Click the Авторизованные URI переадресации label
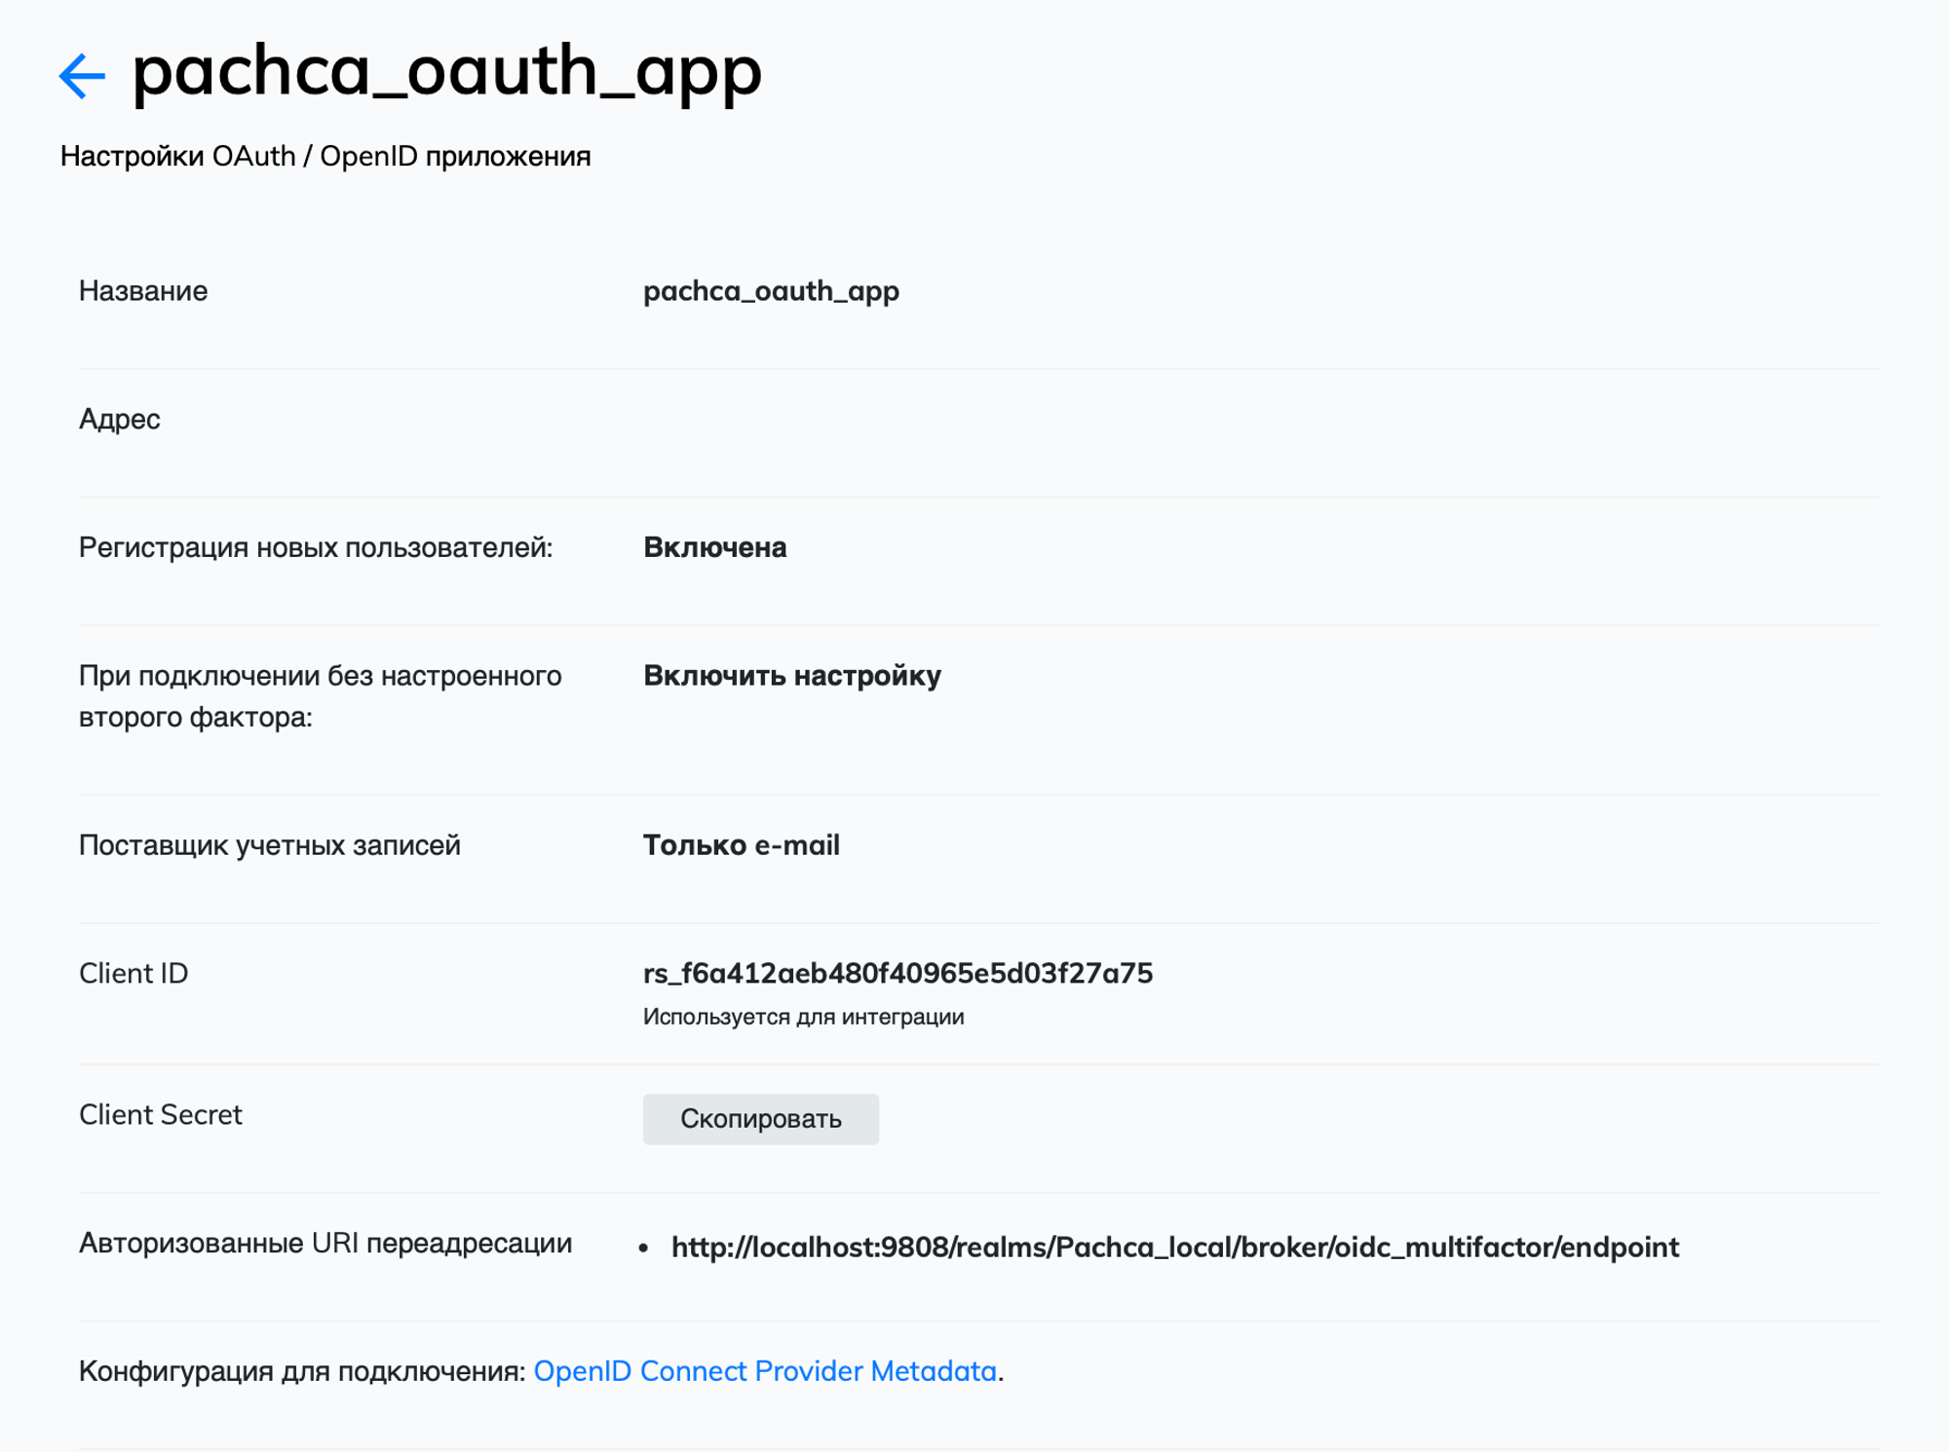Screen dimensions: 1949x1452 click(x=325, y=1244)
